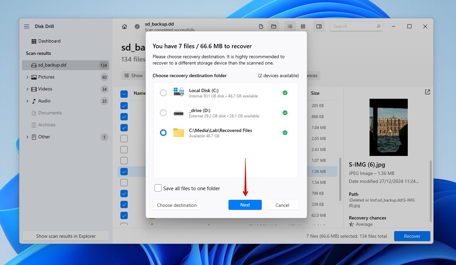Expand the Other category in sidebar
456x265 pixels.
coord(28,137)
